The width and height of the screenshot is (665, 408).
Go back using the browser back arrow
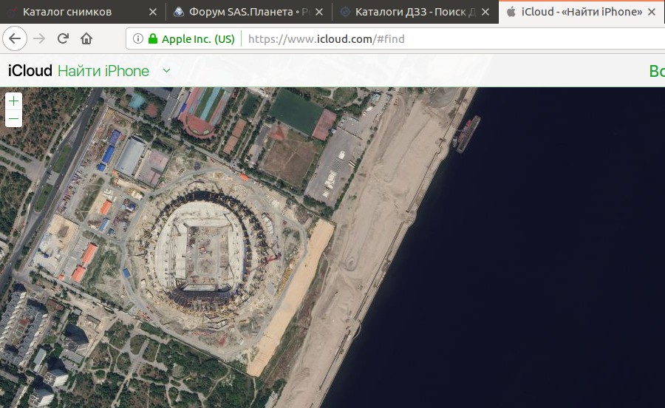pos(16,39)
